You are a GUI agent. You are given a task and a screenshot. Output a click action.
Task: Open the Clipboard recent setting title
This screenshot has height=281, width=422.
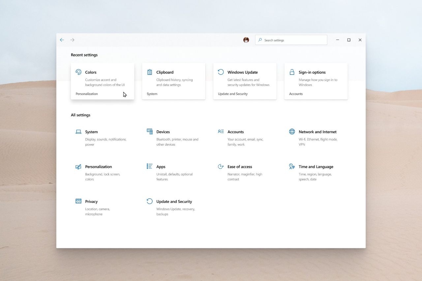tap(165, 72)
